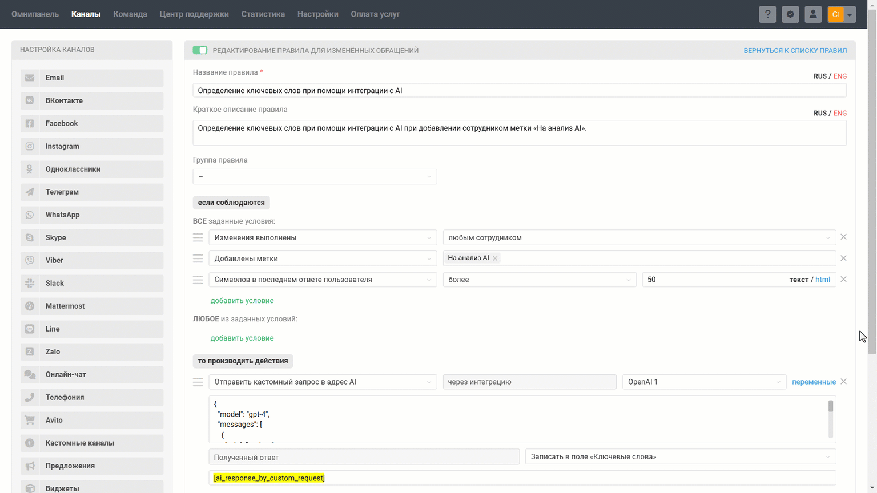Open the OpenAI 1 integration dropdown
This screenshot has height=493, width=877.
click(704, 382)
